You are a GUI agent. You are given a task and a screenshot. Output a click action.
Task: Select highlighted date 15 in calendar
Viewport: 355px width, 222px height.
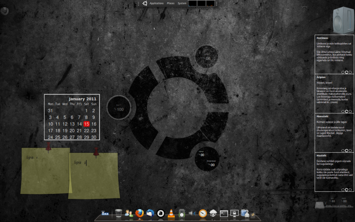[87, 124]
